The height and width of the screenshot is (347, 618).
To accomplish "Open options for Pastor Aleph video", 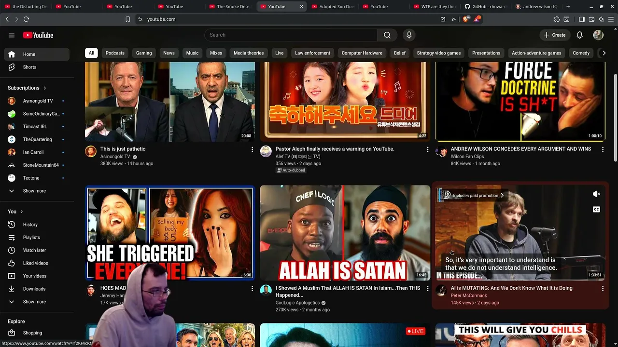I will [x=427, y=149].
